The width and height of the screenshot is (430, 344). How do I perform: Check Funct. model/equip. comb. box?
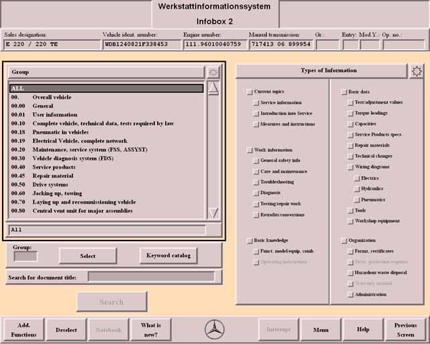coord(256,251)
